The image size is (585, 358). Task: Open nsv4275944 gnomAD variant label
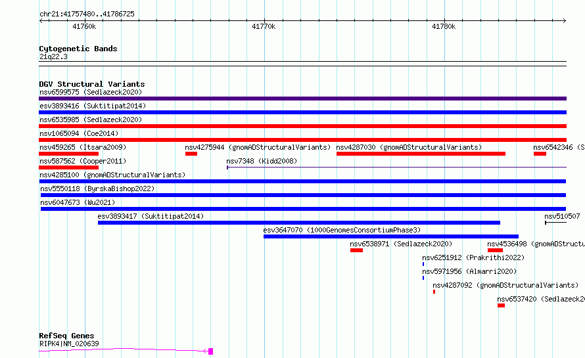click(258, 147)
